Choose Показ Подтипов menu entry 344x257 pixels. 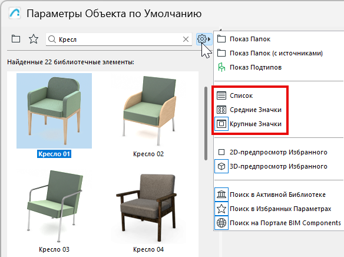point(256,67)
